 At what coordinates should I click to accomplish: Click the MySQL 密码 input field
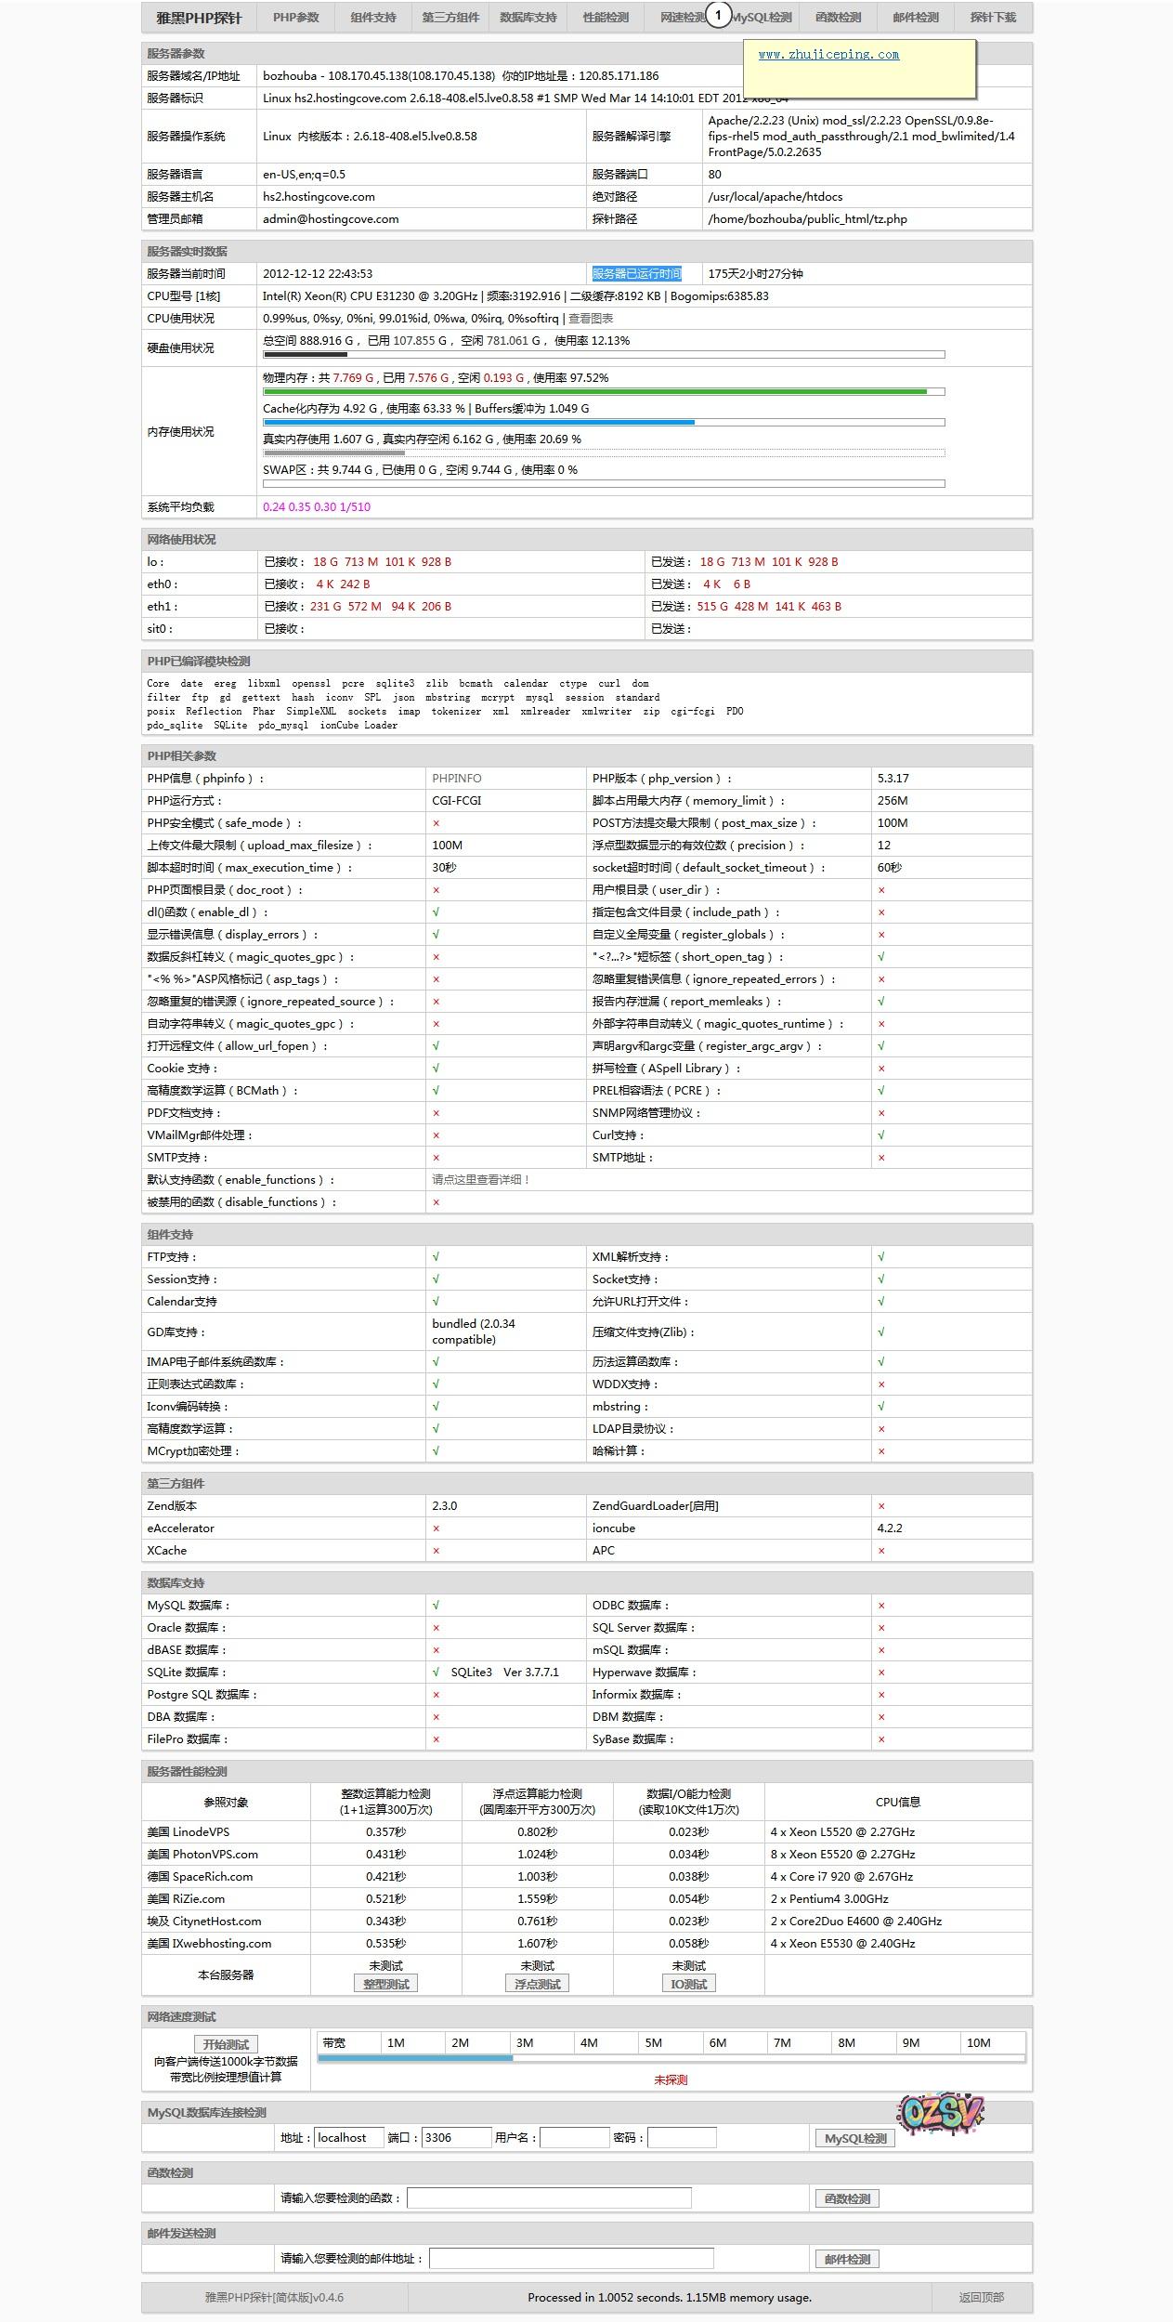682,2138
